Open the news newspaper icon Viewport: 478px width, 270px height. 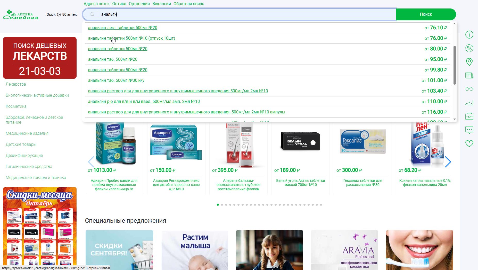point(469,75)
